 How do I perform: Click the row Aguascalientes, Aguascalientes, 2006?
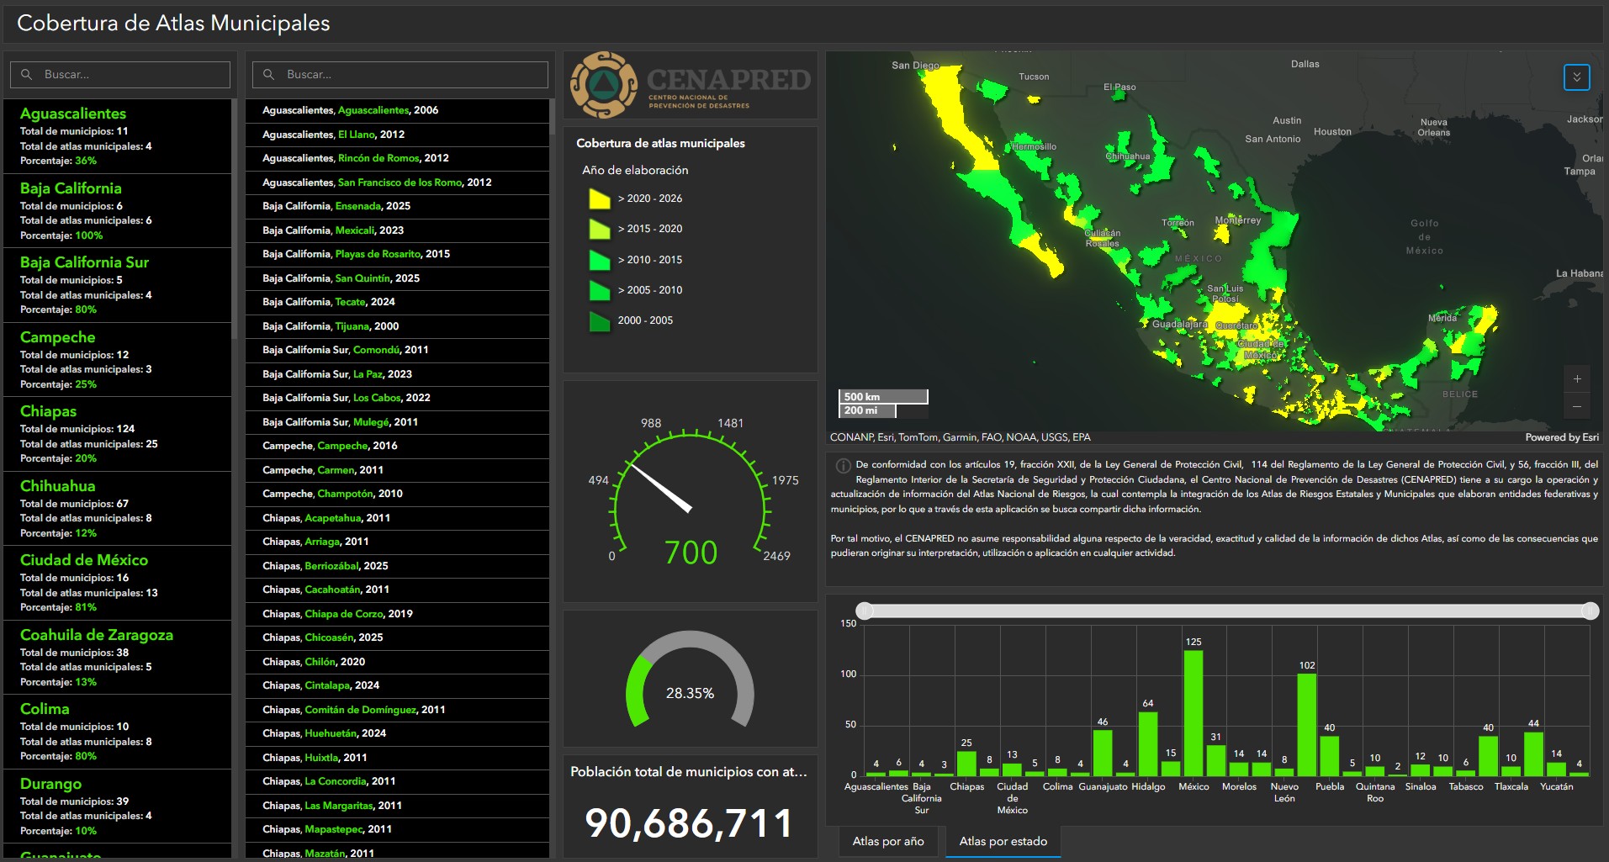[x=397, y=110]
